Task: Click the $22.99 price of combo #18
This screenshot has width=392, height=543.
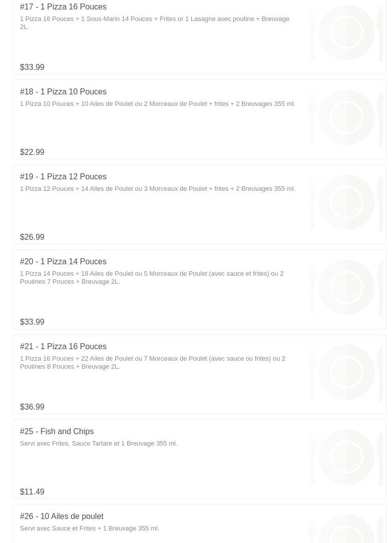Action: click(x=32, y=152)
